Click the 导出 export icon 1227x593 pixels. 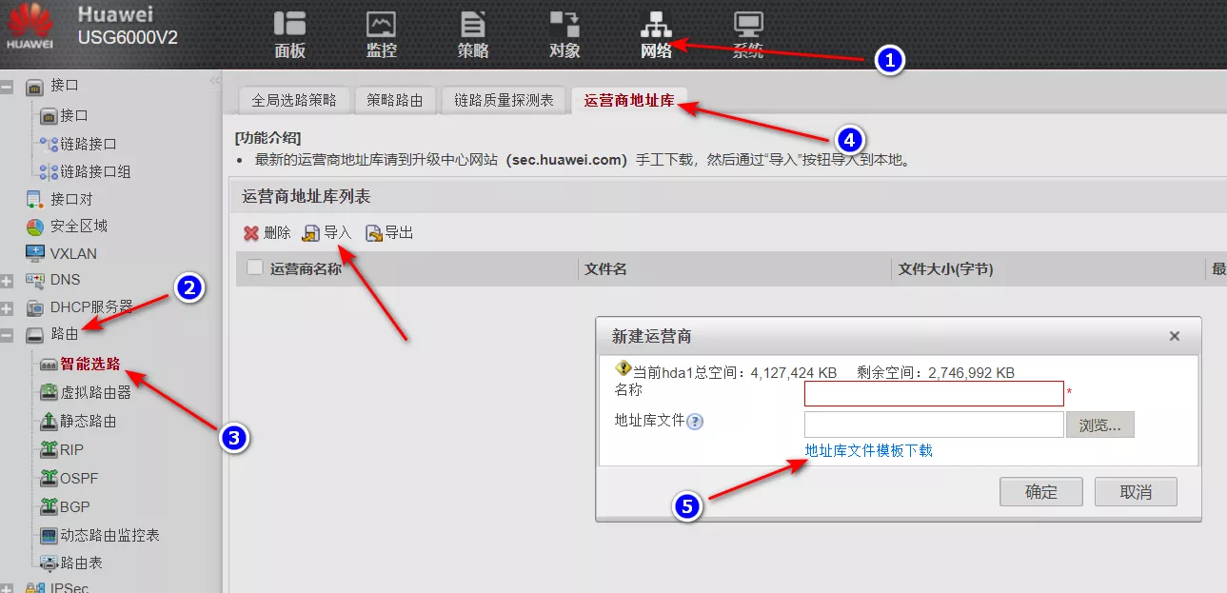(374, 233)
